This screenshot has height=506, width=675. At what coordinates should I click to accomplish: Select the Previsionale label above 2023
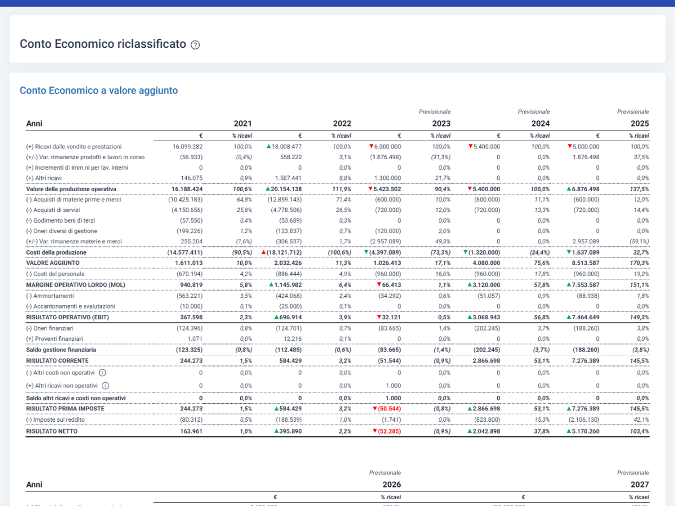coord(435,112)
